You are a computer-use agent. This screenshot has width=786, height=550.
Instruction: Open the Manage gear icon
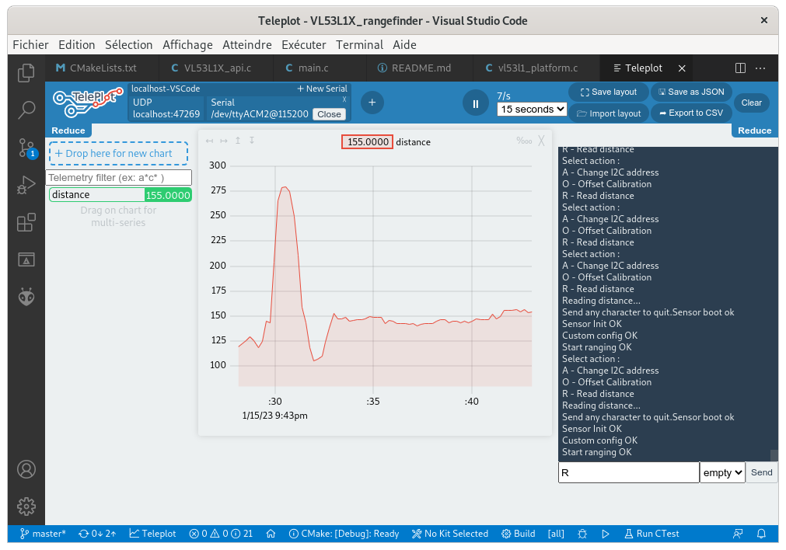pos(26,506)
